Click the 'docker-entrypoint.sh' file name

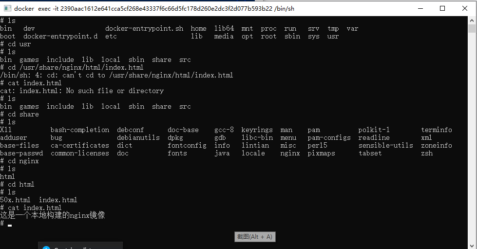(144, 29)
